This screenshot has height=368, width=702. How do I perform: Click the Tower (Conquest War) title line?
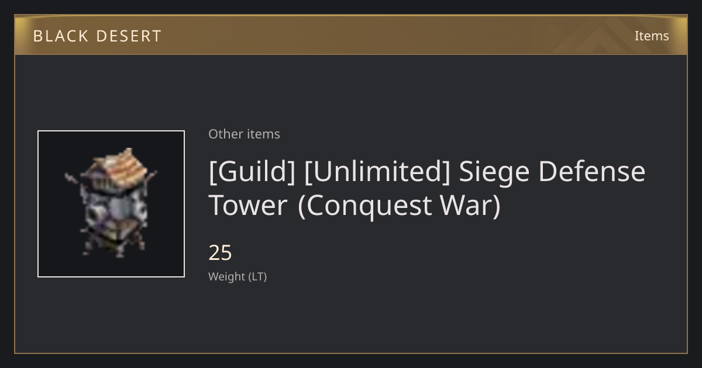(355, 205)
